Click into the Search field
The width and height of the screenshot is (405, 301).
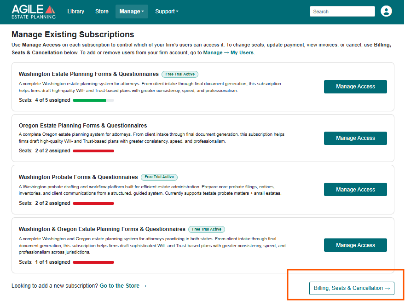point(342,12)
